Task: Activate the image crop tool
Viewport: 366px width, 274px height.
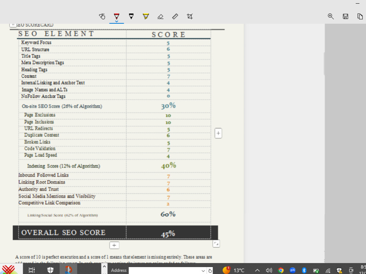Action: coord(190,16)
